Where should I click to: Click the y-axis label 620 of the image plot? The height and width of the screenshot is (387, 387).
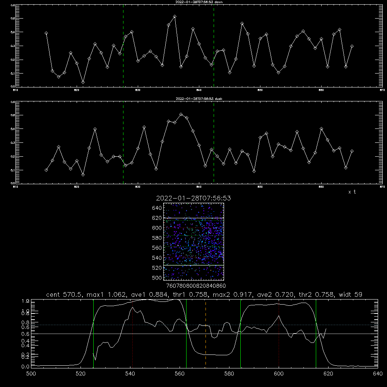tap(157, 218)
